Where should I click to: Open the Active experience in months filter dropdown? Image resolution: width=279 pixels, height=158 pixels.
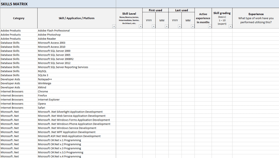point(210,26)
